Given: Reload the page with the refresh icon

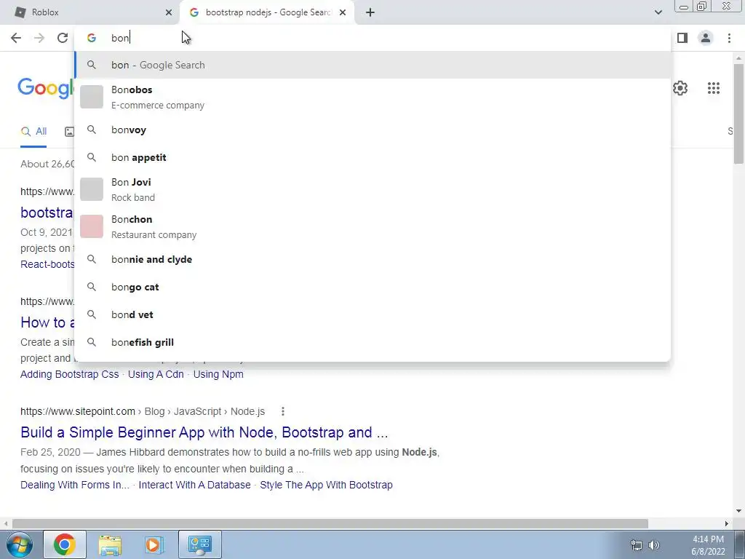Looking at the screenshot, I should tap(63, 38).
